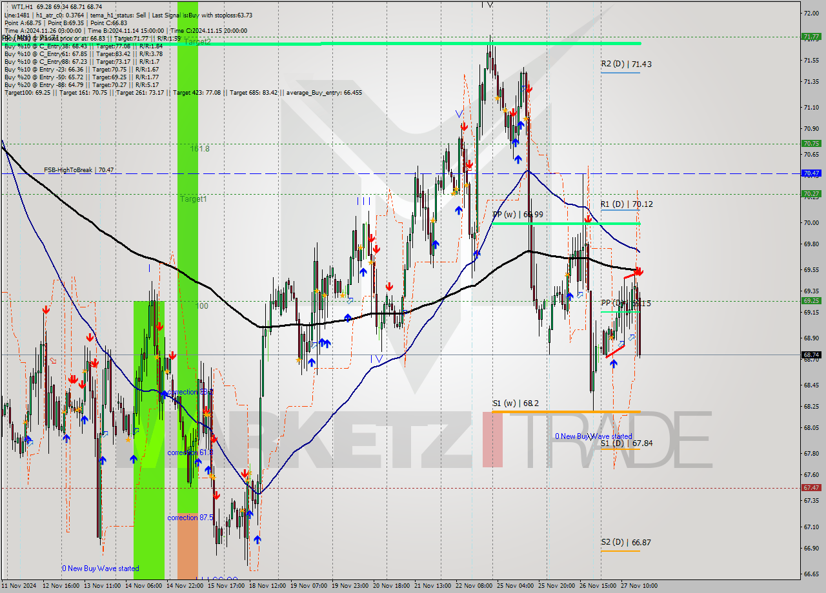This screenshot has width=826, height=593.
Task: Select the FSB-HighToBreak 70.47 label
Action: [x=79, y=170]
